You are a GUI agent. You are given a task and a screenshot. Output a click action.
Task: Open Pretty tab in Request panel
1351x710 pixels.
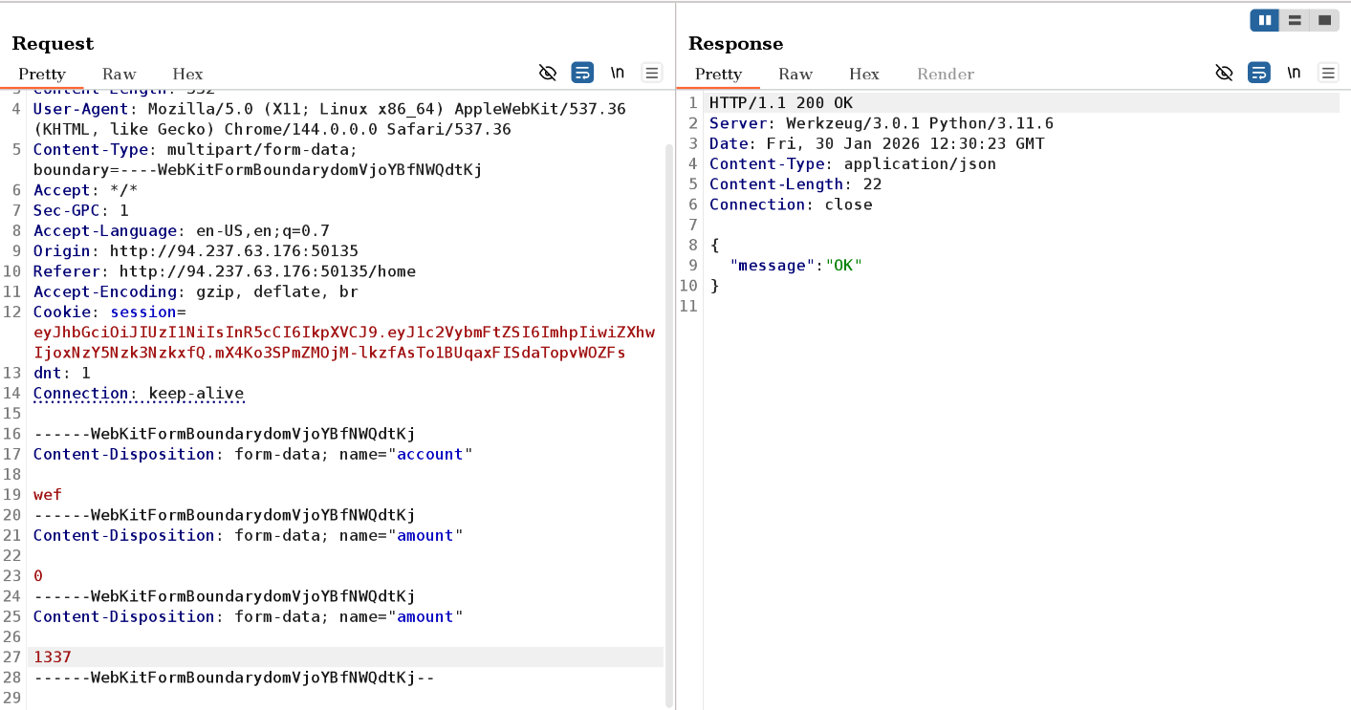click(x=42, y=74)
